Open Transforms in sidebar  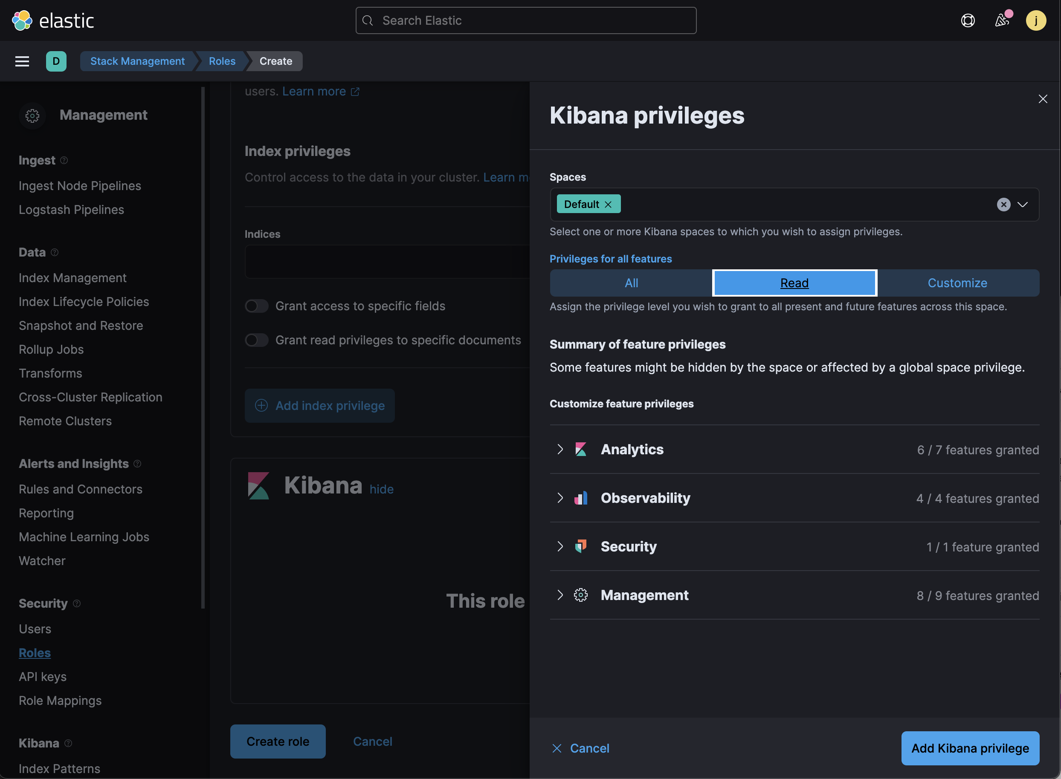(50, 373)
